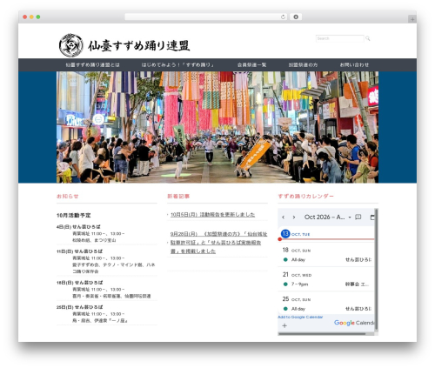435x368 pixels.
Task: Click the browser reload icon
Action: coord(283,17)
